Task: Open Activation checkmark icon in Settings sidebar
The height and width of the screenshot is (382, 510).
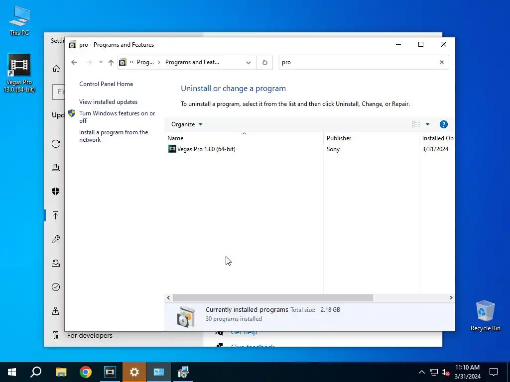Action: [56, 287]
